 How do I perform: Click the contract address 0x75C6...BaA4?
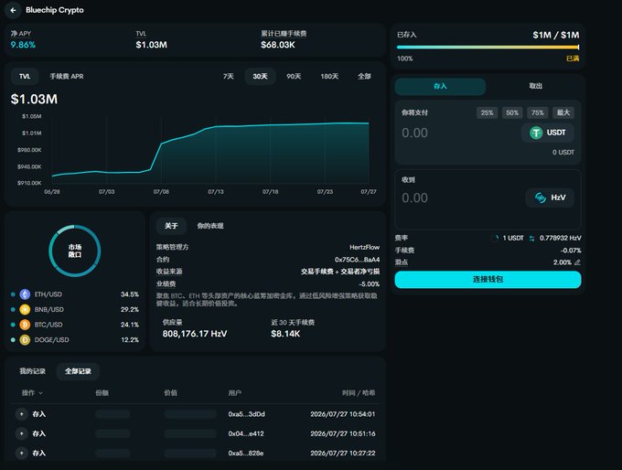pos(357,260)
